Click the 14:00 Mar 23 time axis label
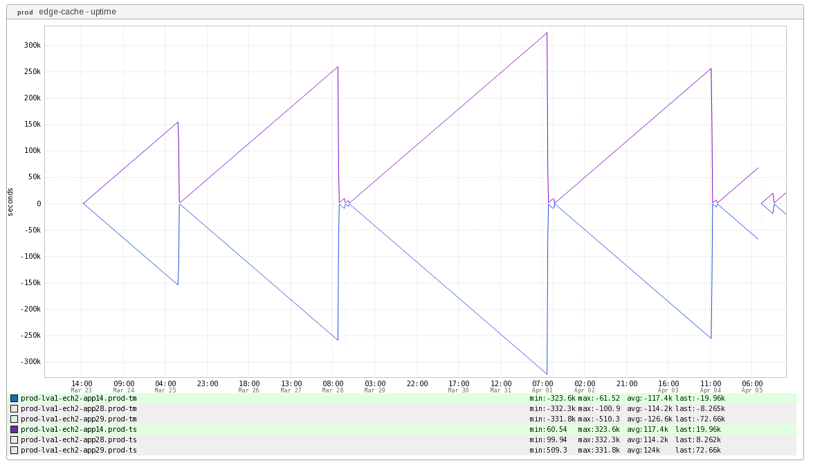Image resolution: width=822 pixels, height=472 pixels. coord(82,386)
